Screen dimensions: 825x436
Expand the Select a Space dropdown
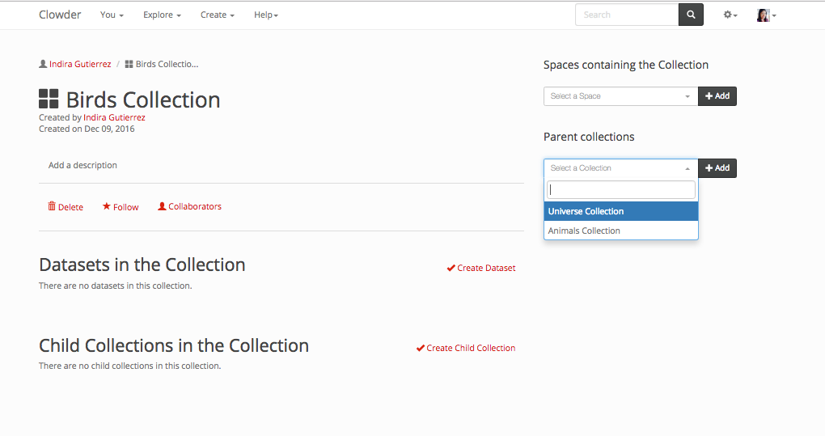(x=620, y=96)
